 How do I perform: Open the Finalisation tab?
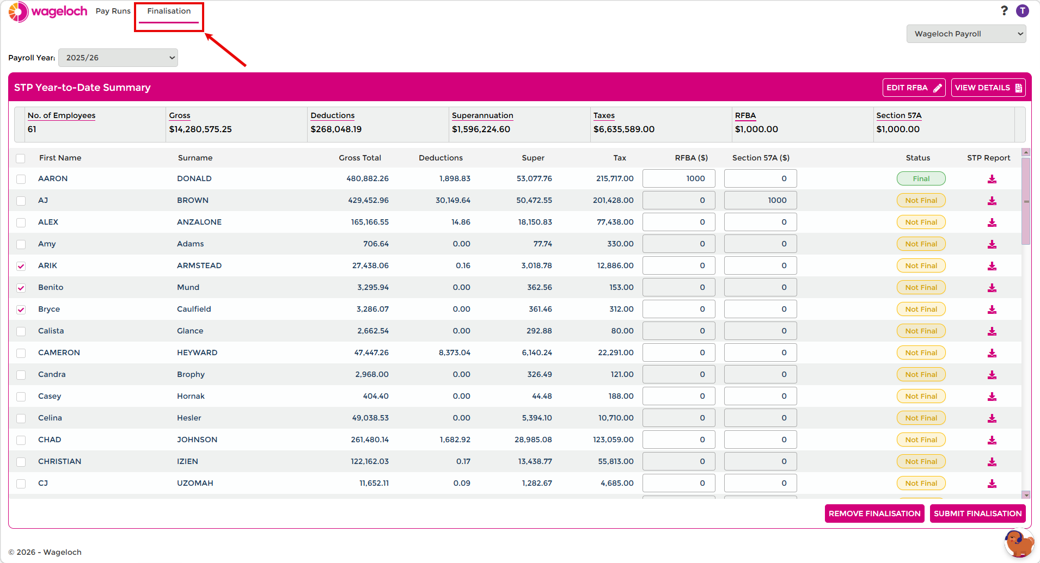point(169,11)
